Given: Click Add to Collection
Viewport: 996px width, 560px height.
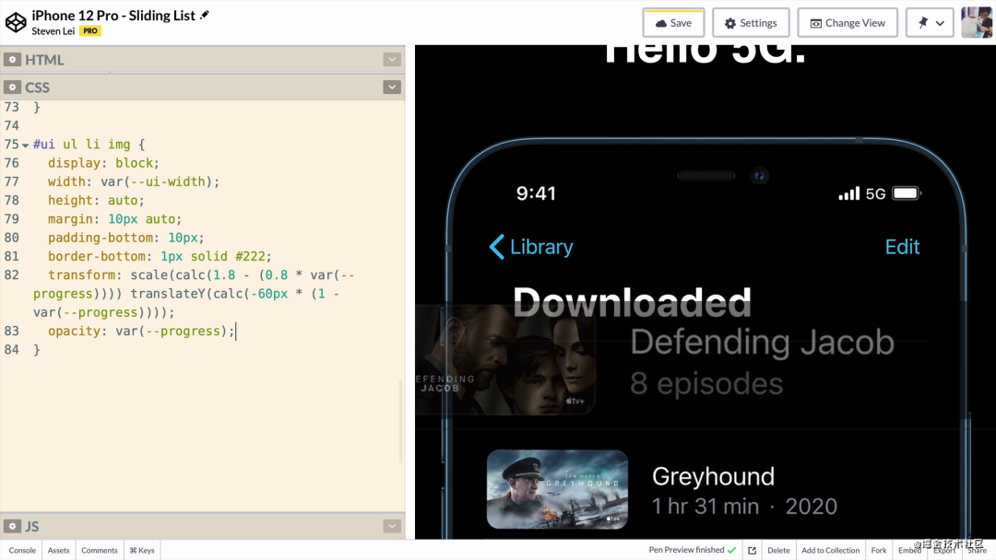Looking at the screenshot, I should [830, 550].
